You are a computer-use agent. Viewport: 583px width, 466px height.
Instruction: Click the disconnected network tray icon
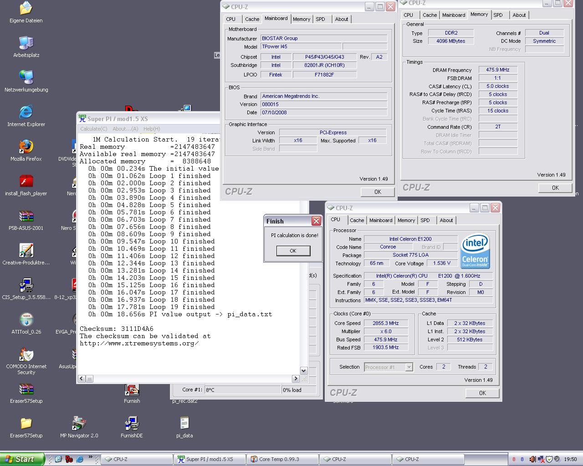(x=541, y=460)
